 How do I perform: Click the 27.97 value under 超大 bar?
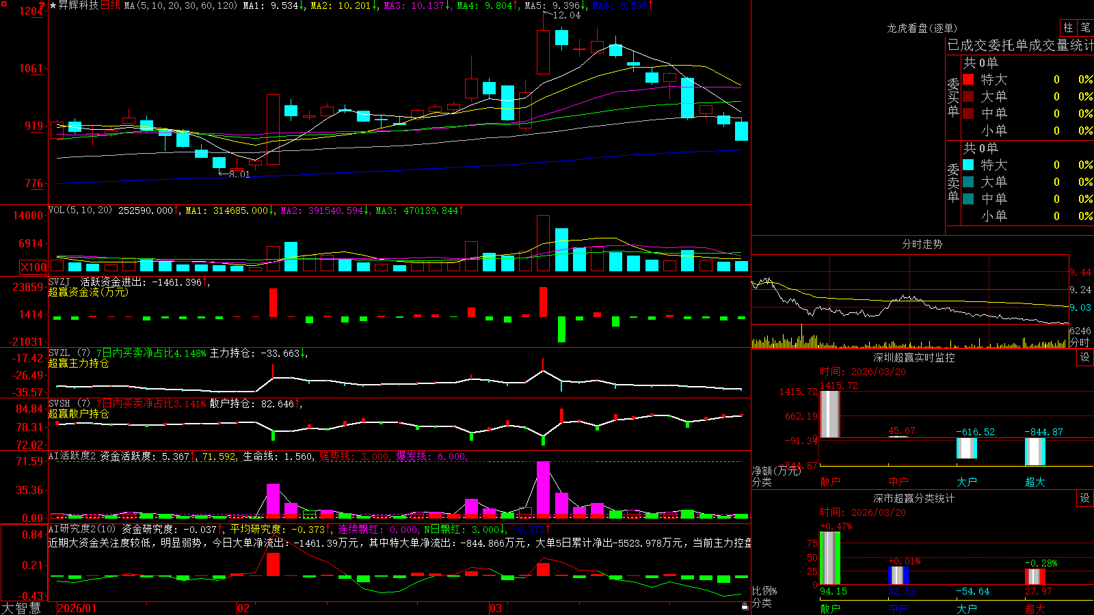coord(1039,591)
